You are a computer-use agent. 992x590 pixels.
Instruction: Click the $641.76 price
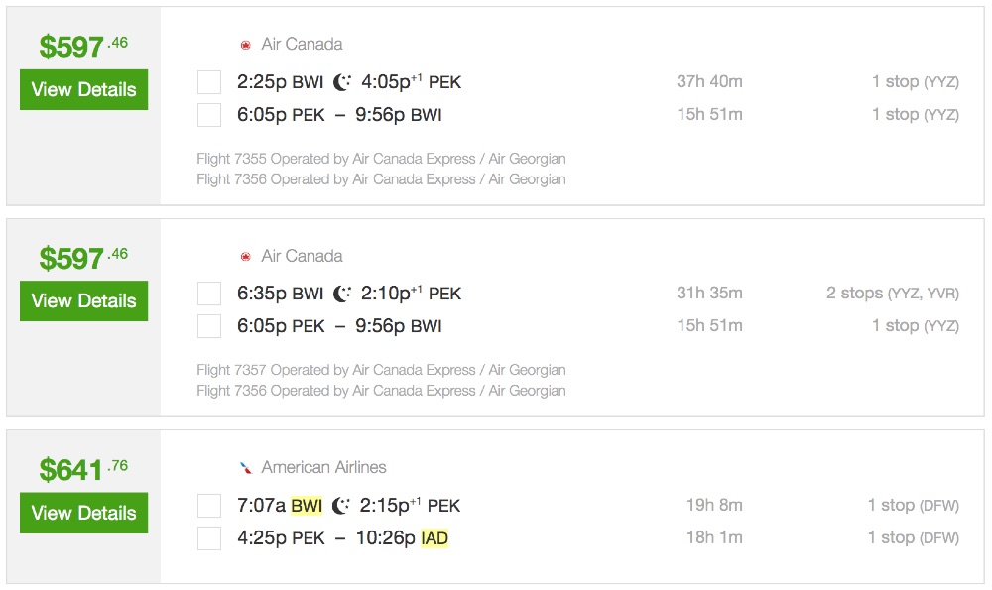[x=83, y=469]
